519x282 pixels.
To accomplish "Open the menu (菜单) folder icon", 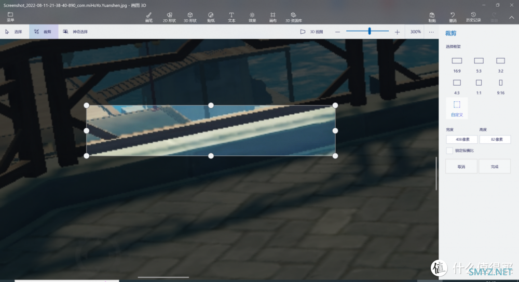I will tap(10, 17).
